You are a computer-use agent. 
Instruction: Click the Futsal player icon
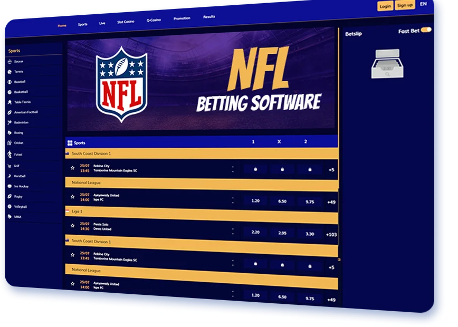[x=9, y=155]
